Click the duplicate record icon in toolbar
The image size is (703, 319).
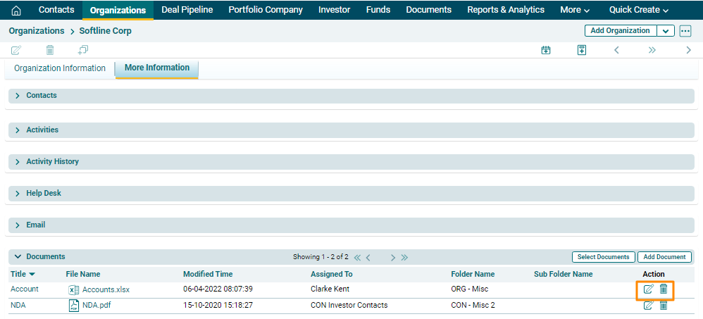pyautogui.click(x=83, y=50)
